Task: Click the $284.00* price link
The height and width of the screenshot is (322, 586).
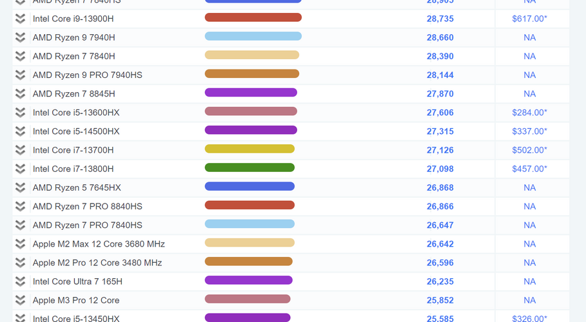Action: pyautogui.click(x=529, y=113)
